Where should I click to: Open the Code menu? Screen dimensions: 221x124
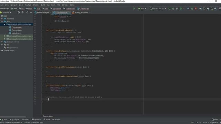click(x=21, y=5)
